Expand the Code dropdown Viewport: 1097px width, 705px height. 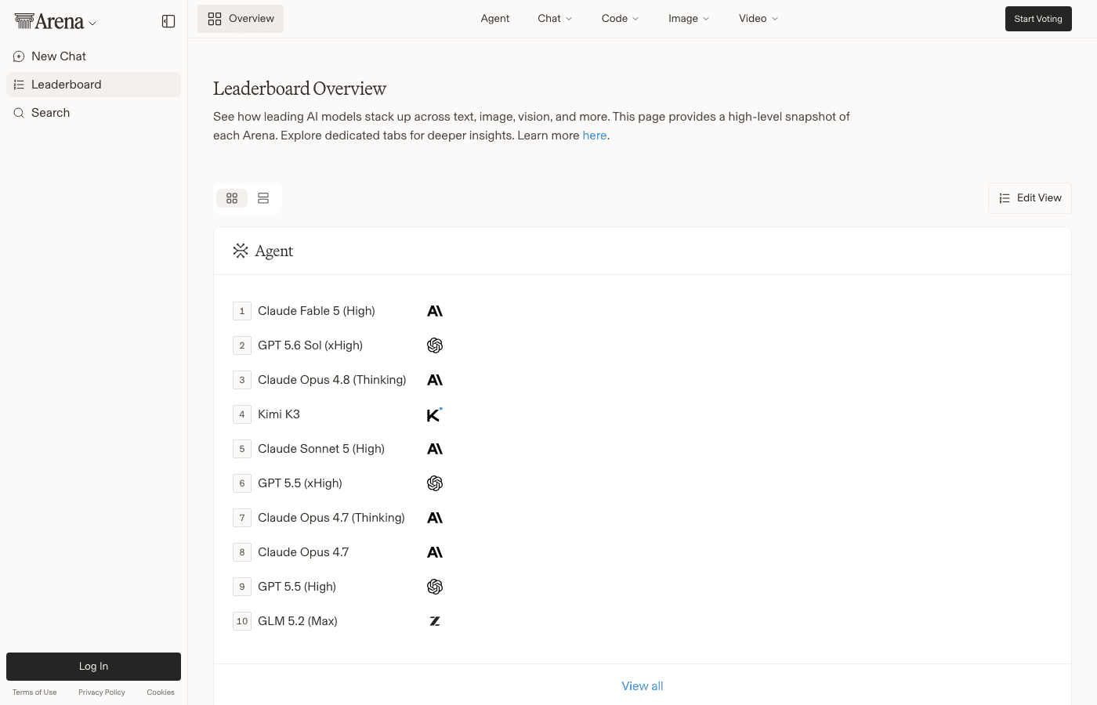click(x=620, y=19)
